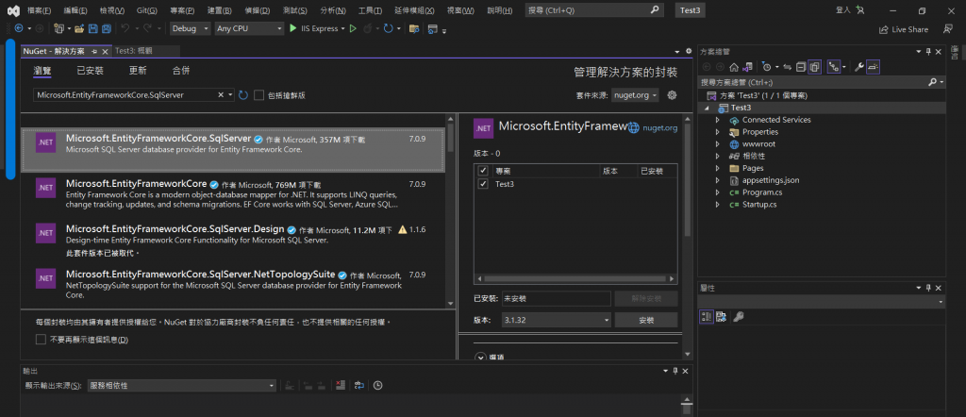Click search magnifier in Solution Explorer

pyautogui.click(x=932, y=82)
